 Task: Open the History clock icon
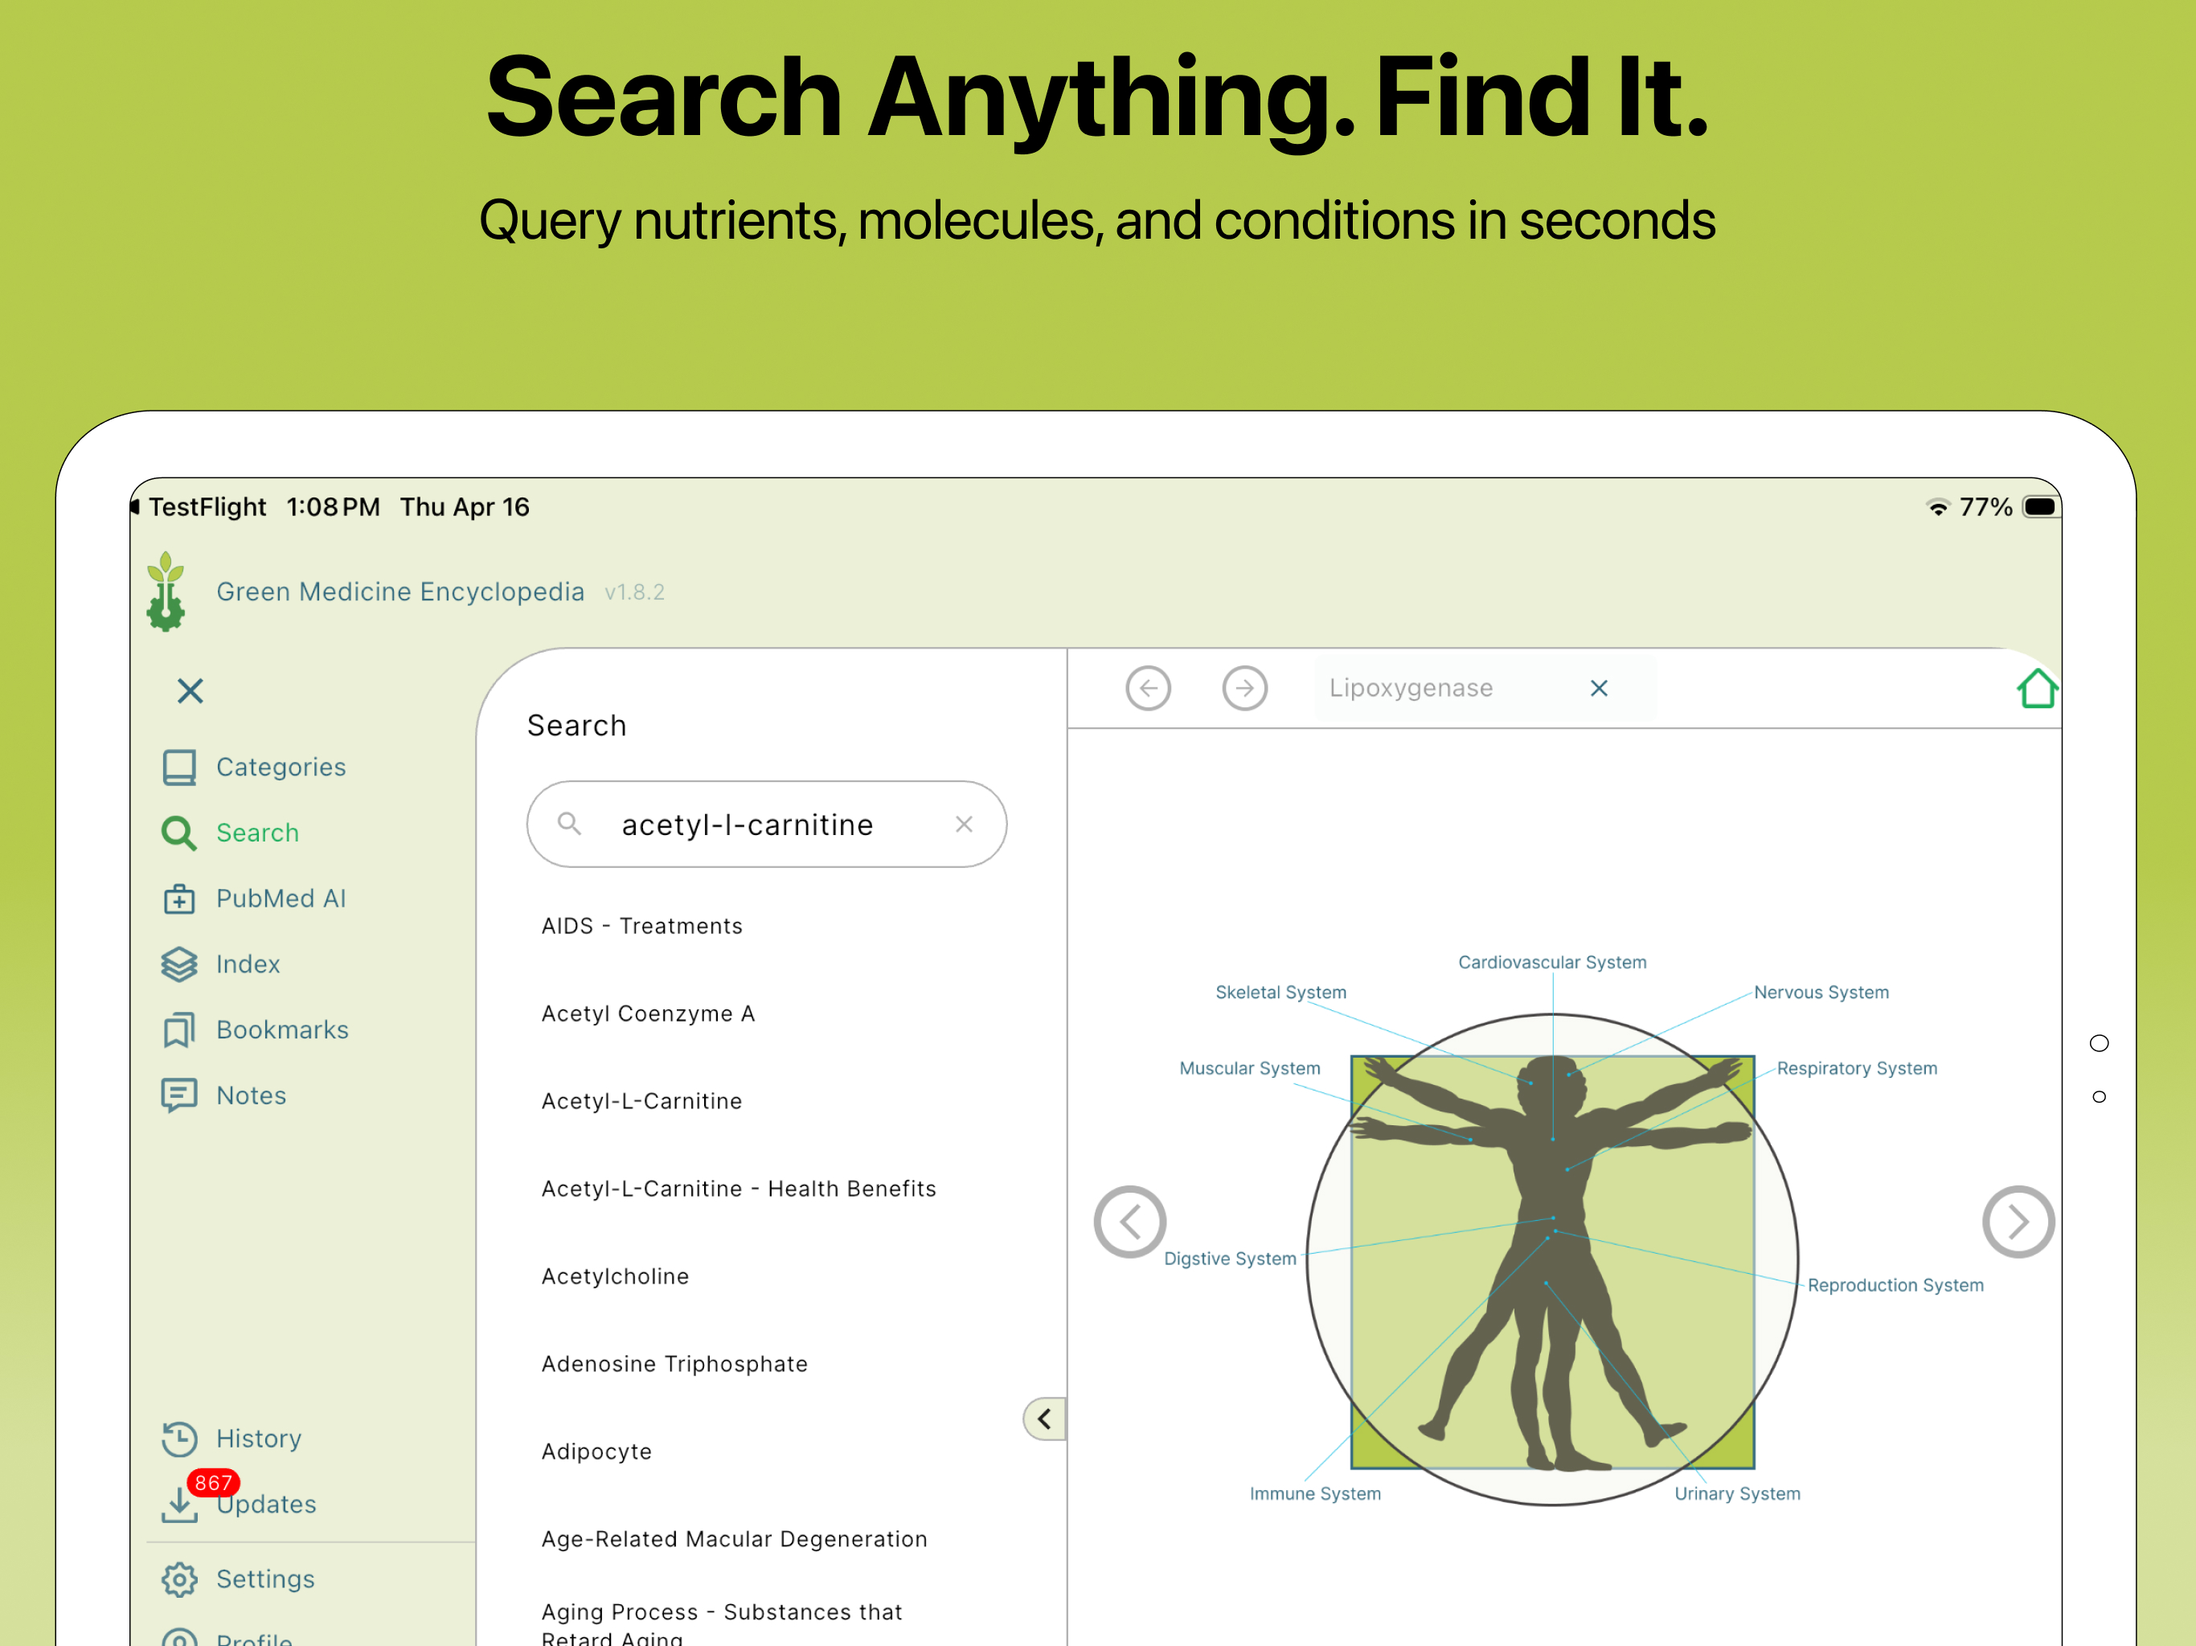(178, 1439)
